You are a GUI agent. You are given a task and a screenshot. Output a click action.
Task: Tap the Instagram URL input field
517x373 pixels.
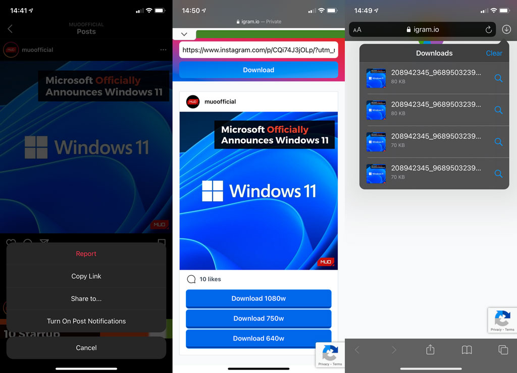coord(258,50)
